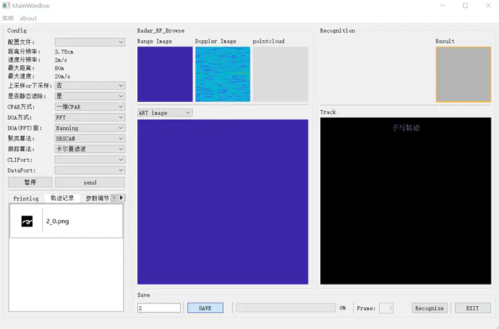Screen dimensions: 499x329
Task: Click the progress bar showing 0%
Action: 285,308
